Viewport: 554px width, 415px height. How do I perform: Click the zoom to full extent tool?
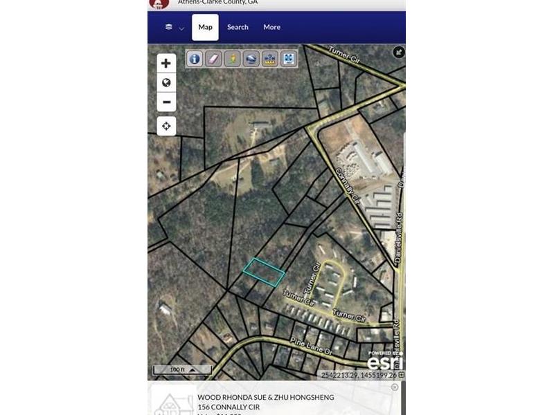289,59
